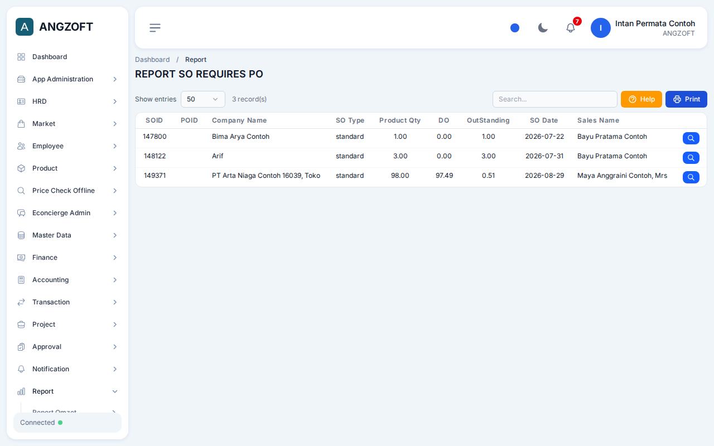Sort by the SOID column header
This screenshot has height=446, width=714.
[x=154, y=120]
